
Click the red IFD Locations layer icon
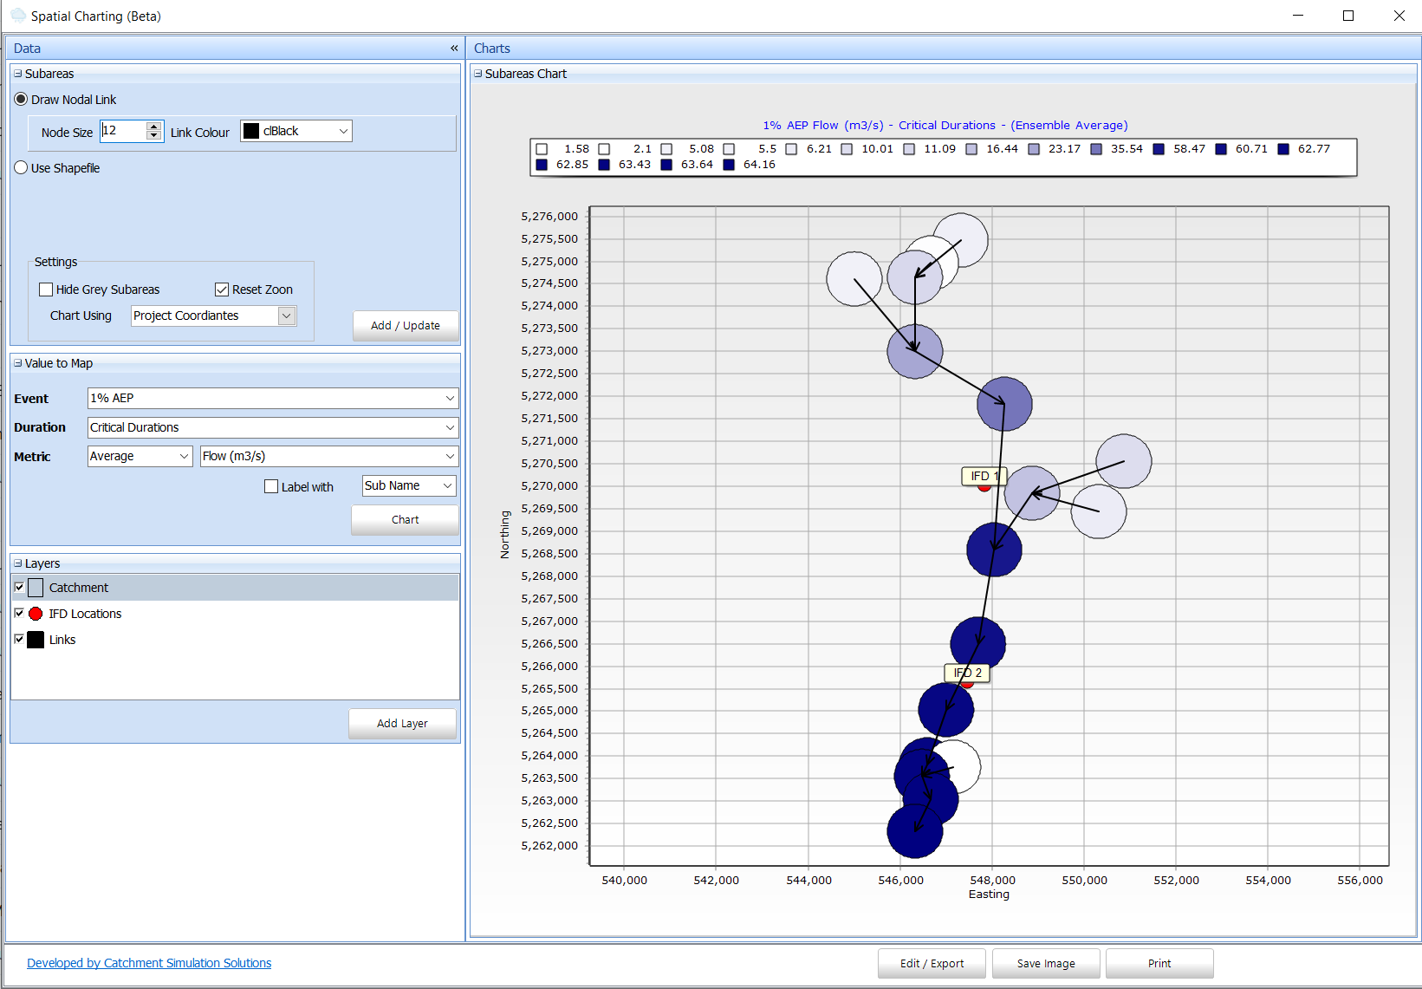pos(36,614)
